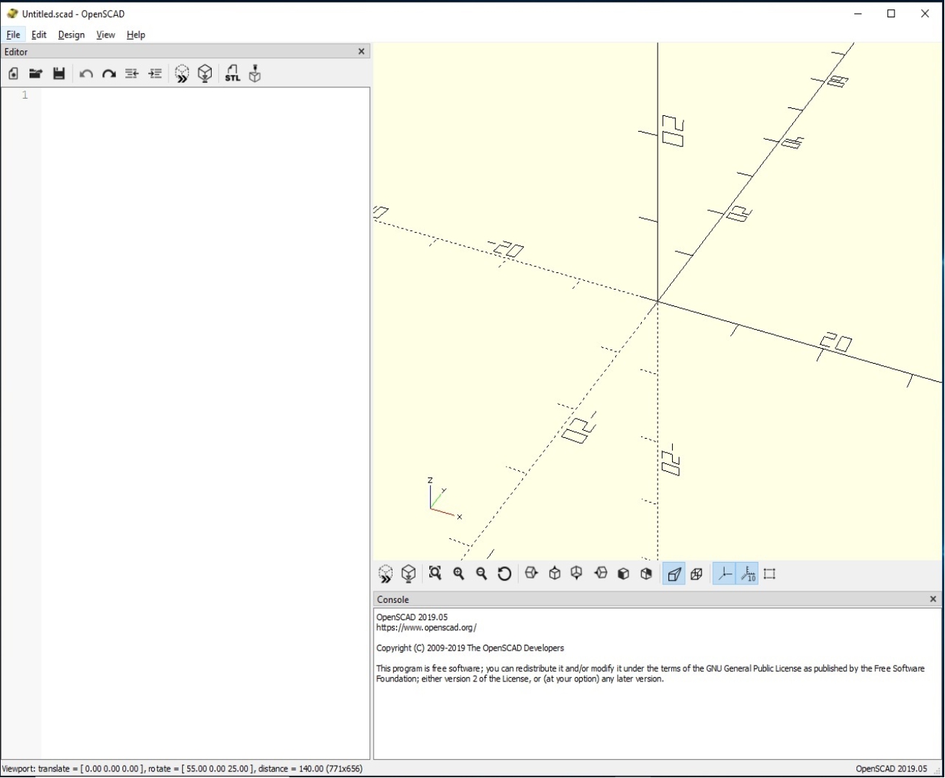Undo the last edit
Image resolution: width=945 pixels, height=778 pixels.
point(86,73)
